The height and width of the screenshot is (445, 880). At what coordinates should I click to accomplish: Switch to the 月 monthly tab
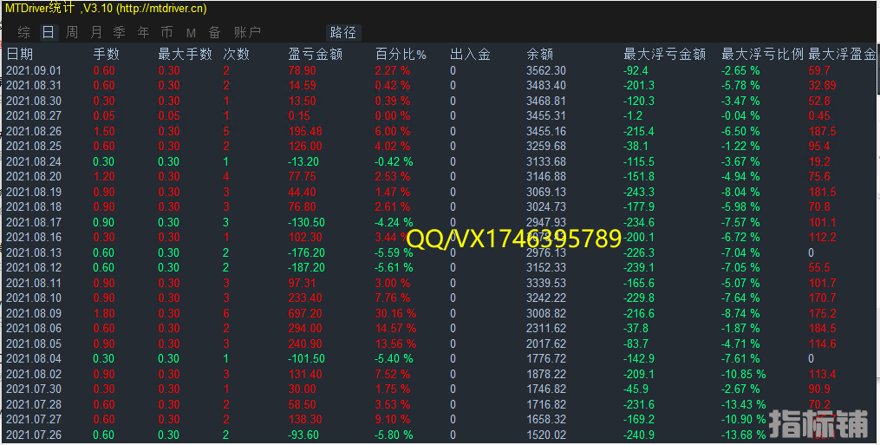95,32
